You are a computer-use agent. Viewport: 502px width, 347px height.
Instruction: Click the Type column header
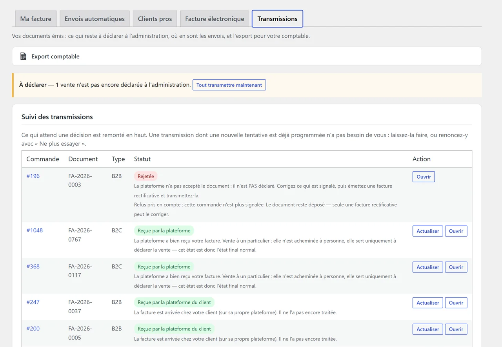click(118, 159)
